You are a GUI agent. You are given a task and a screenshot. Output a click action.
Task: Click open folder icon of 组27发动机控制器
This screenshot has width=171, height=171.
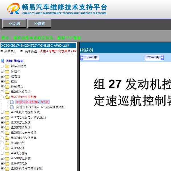point(7,97)
